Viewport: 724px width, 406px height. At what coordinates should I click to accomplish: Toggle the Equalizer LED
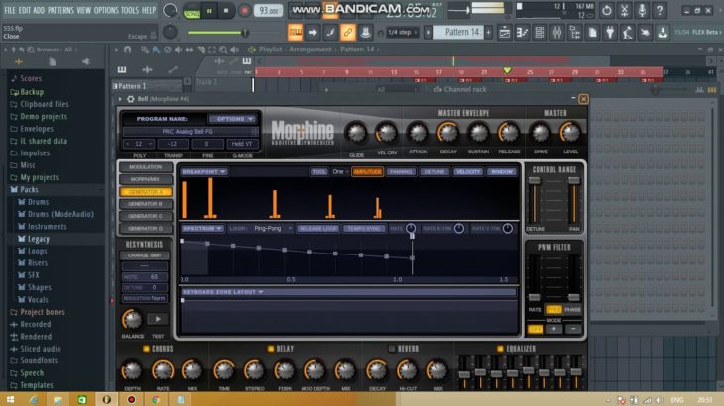tap(500, 349)
